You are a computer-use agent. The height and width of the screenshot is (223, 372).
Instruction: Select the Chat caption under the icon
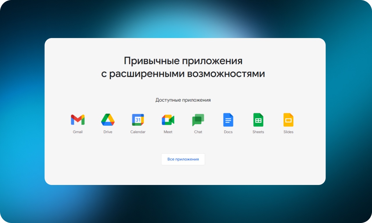coord(198,132)
